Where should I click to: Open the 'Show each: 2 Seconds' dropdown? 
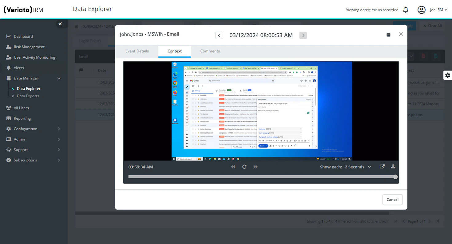click(x=357, y=167)
